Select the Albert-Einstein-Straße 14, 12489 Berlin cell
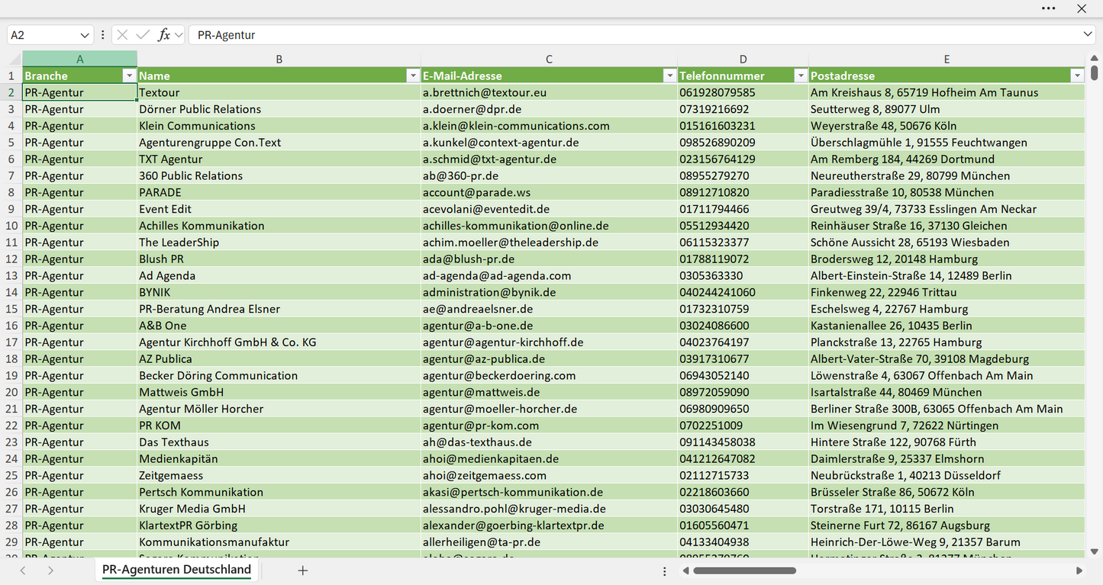This screenshot has height=585, width=1103. point(947,275)
